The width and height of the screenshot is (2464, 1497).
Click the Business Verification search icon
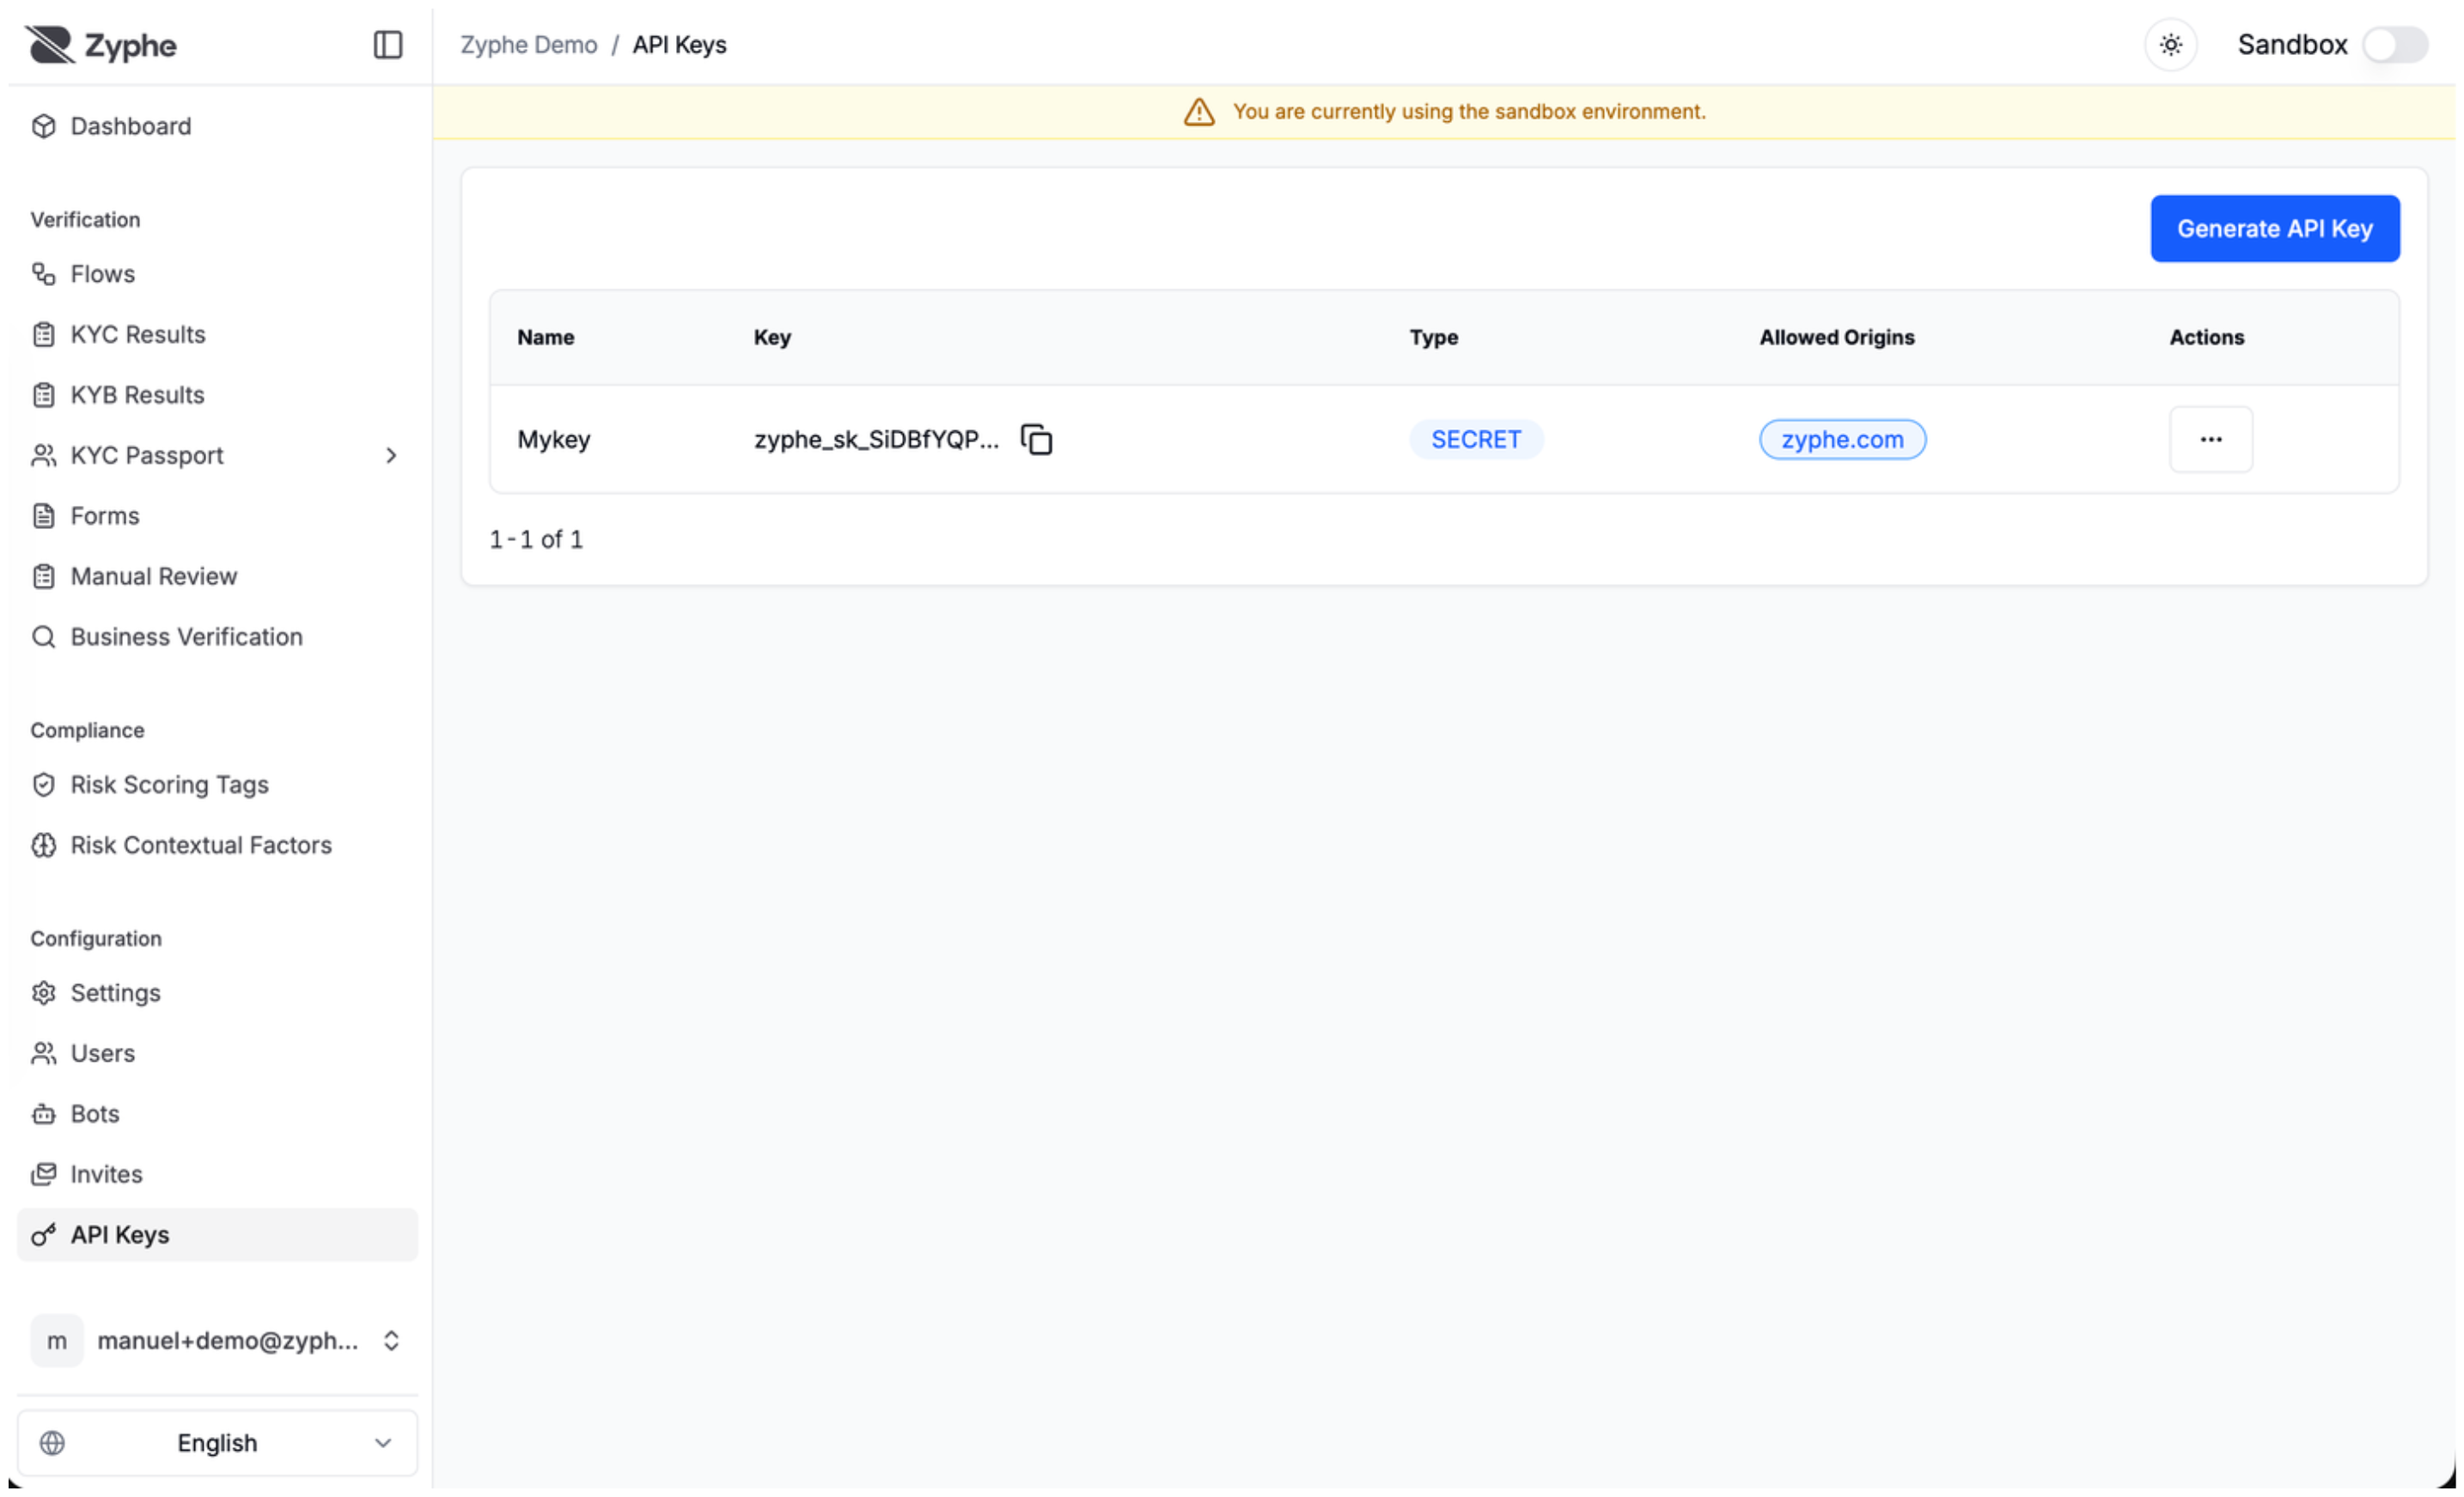click(43, 637)
